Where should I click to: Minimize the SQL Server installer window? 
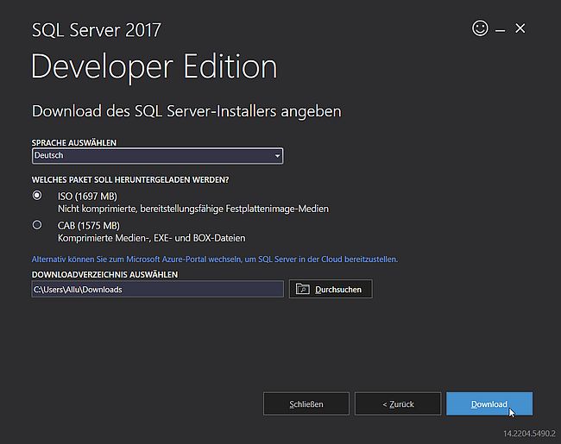pos(501,31)
